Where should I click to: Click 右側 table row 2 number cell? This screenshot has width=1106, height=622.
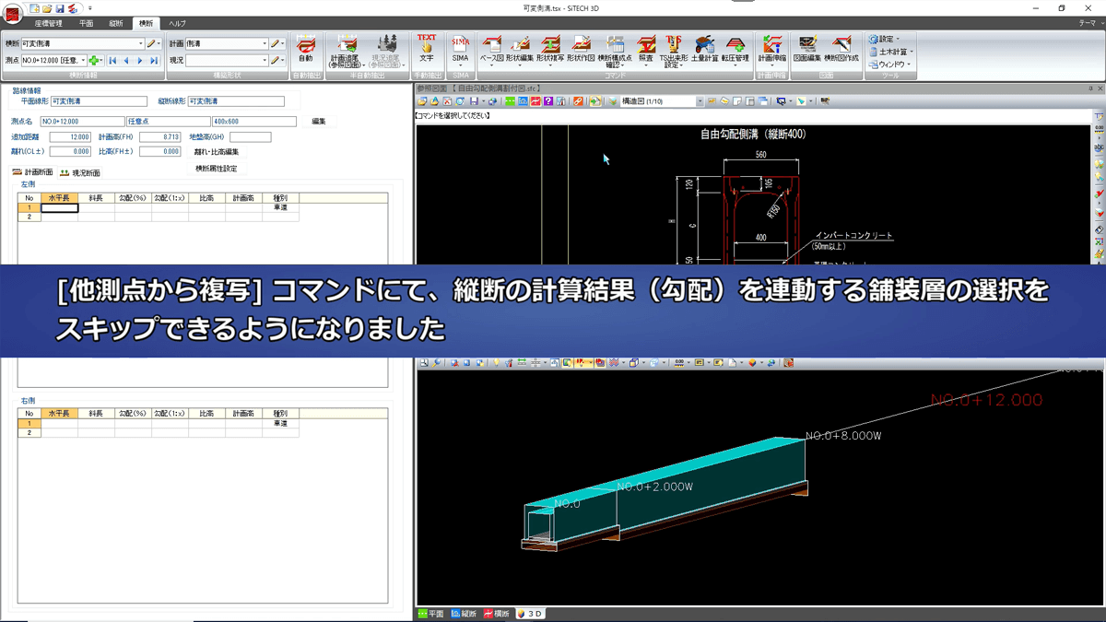(x=29, y=433)
